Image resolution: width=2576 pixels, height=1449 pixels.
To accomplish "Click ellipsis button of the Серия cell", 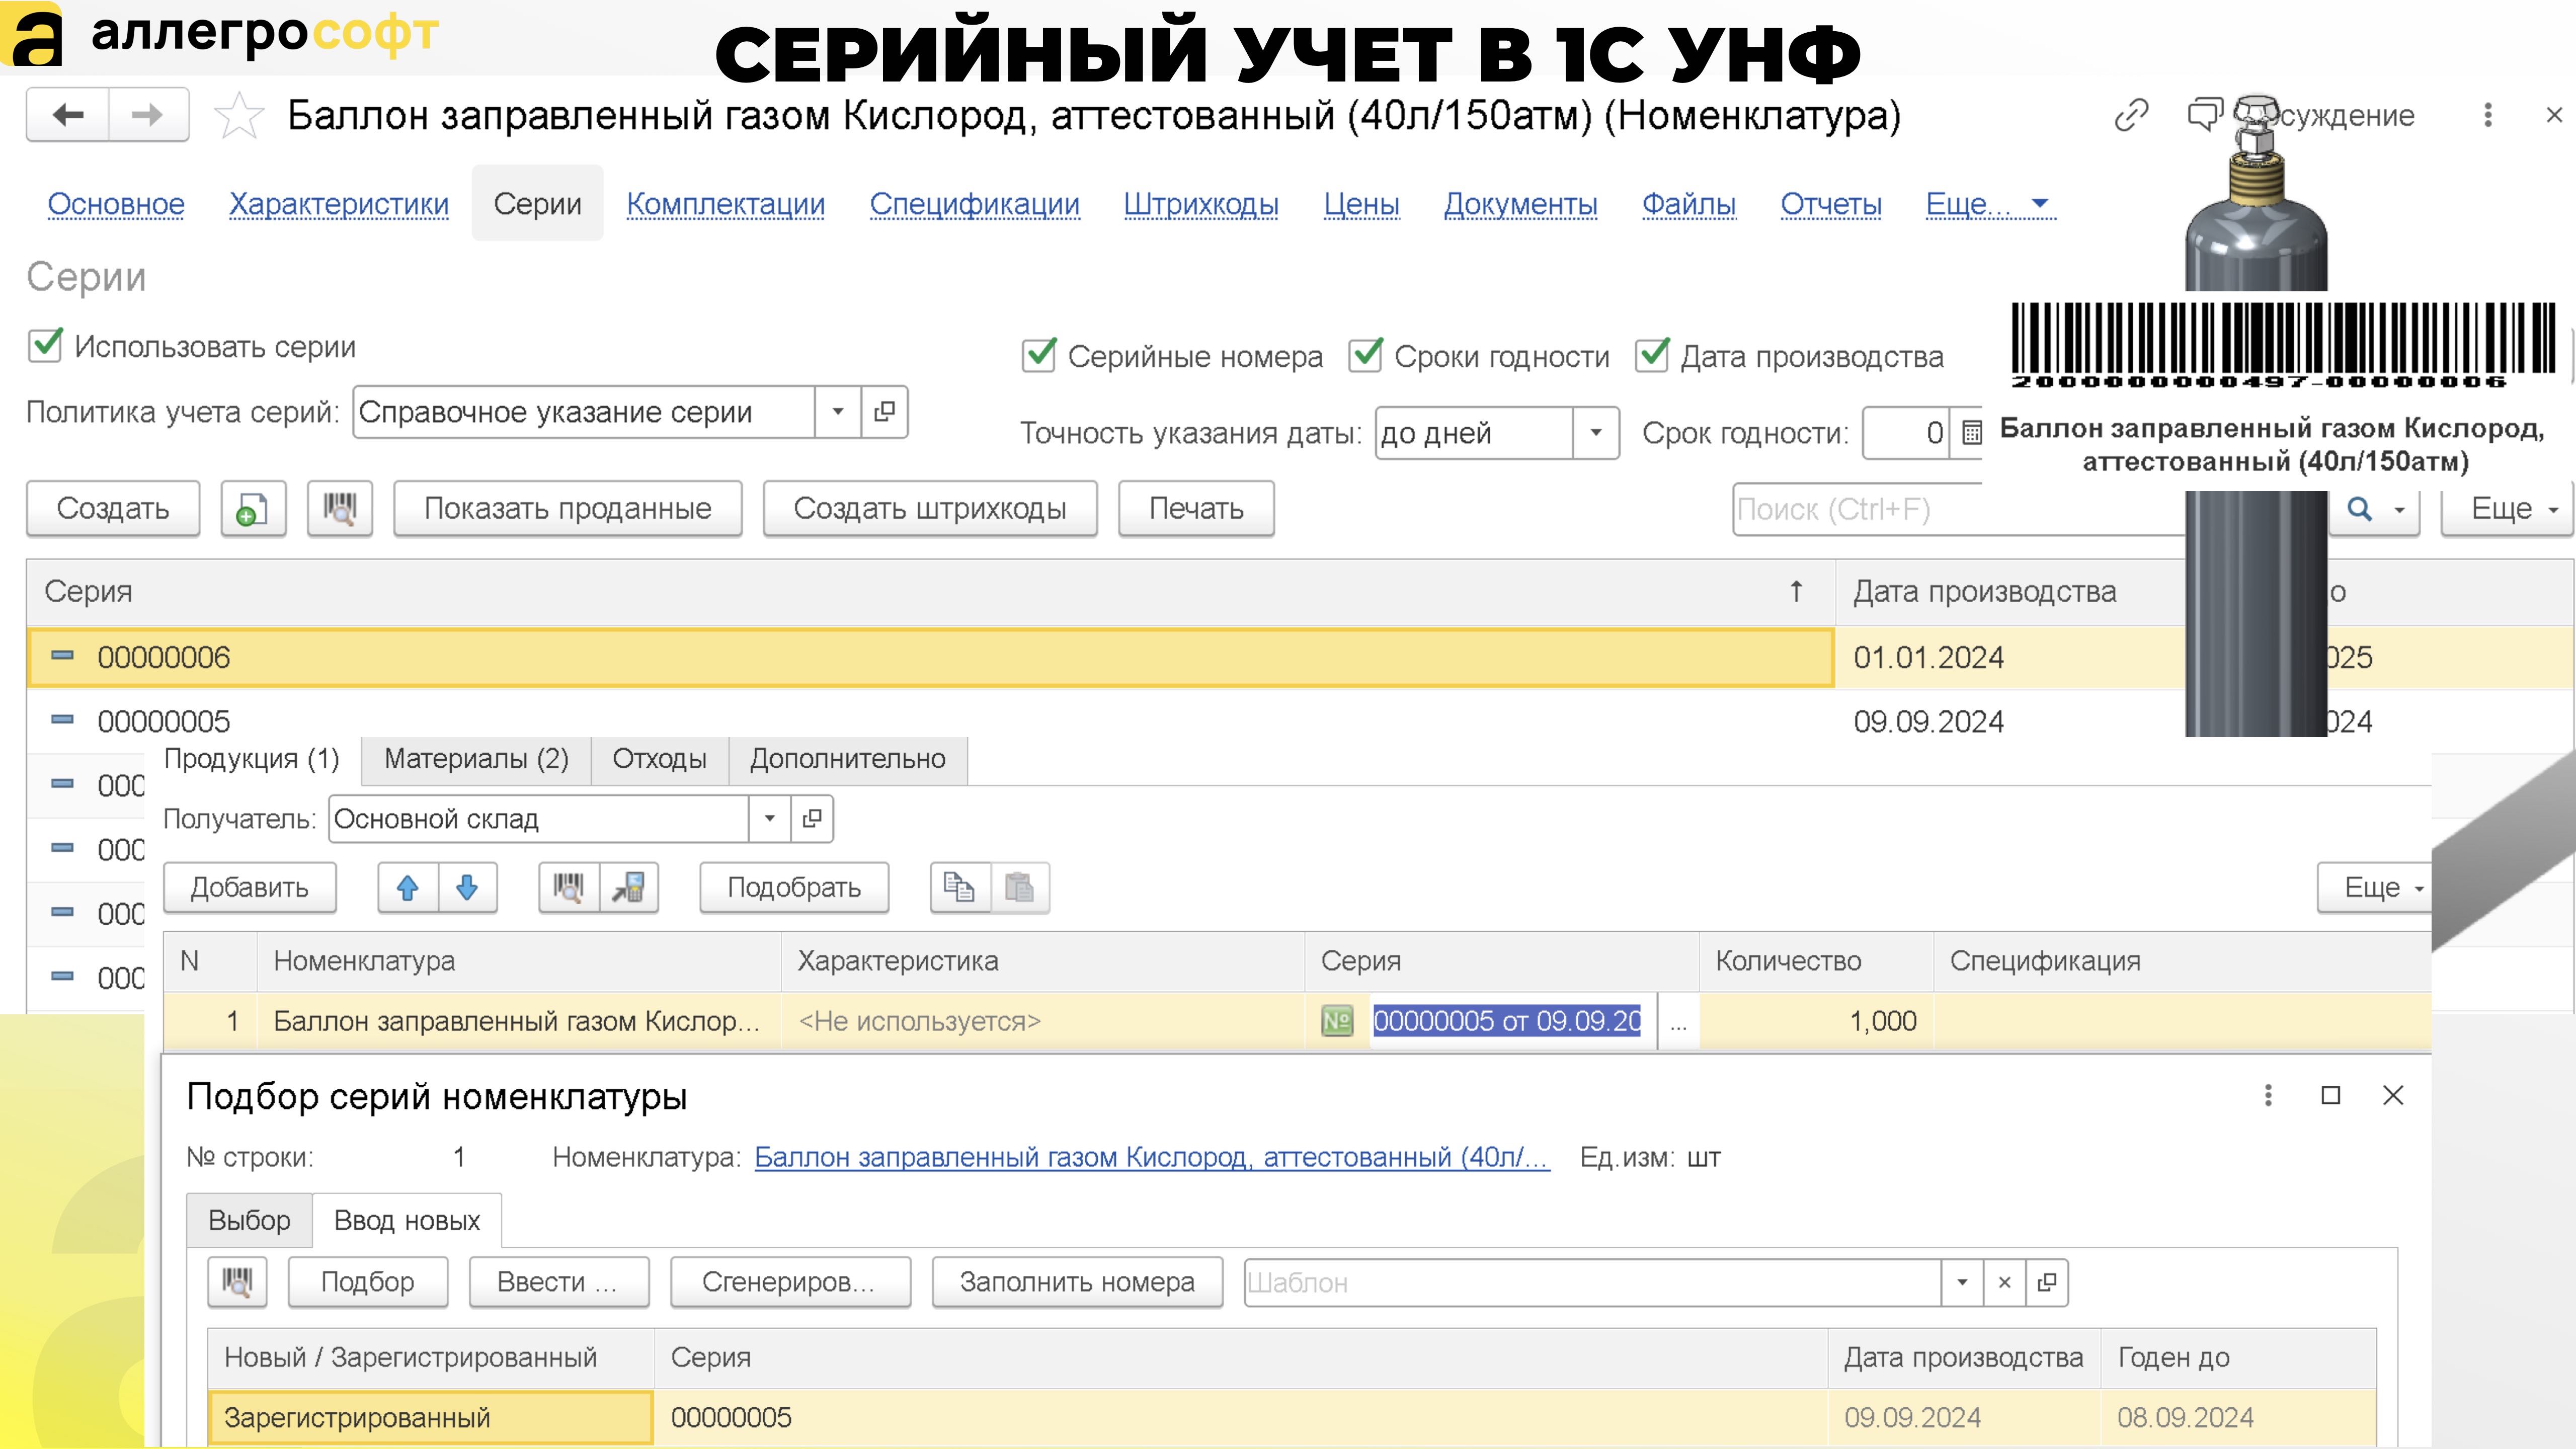I will coord(1678,1022).
